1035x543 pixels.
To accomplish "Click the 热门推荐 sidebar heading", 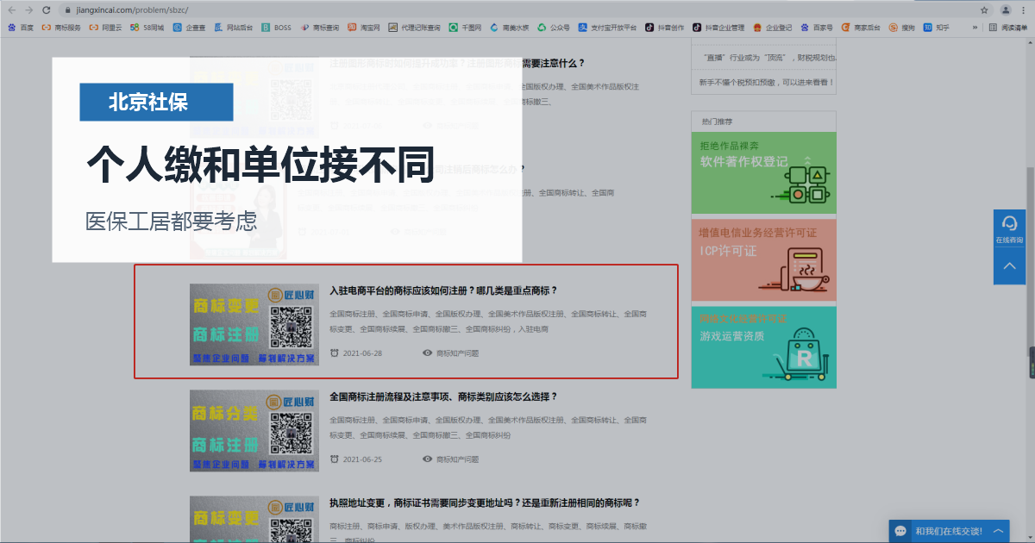I will 718,122.
